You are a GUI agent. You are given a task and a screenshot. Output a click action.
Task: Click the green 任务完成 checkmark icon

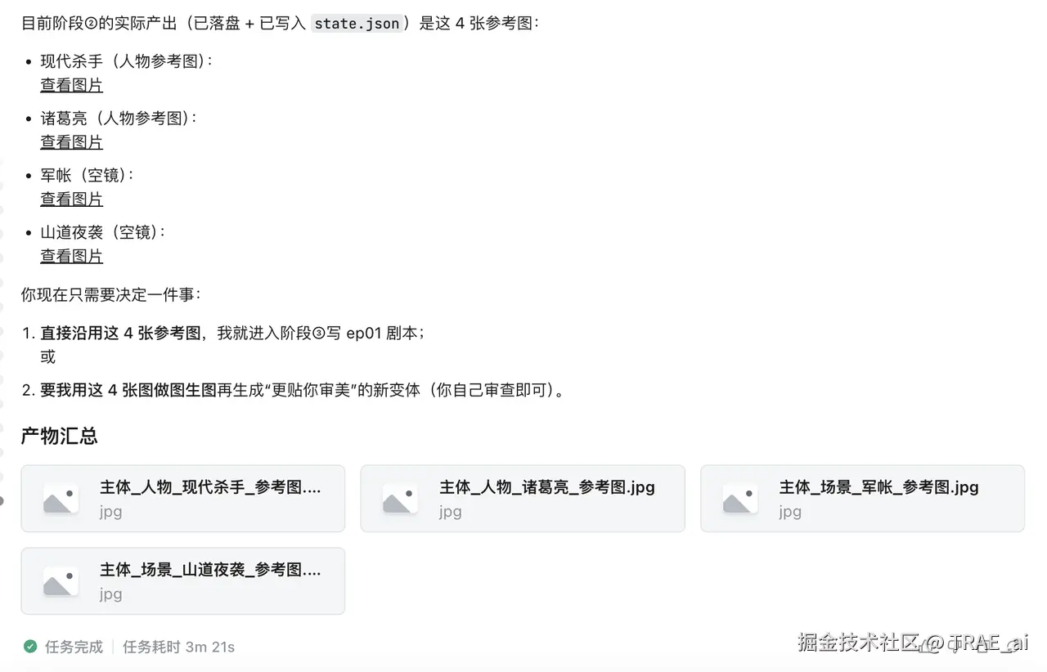(30, 647)
